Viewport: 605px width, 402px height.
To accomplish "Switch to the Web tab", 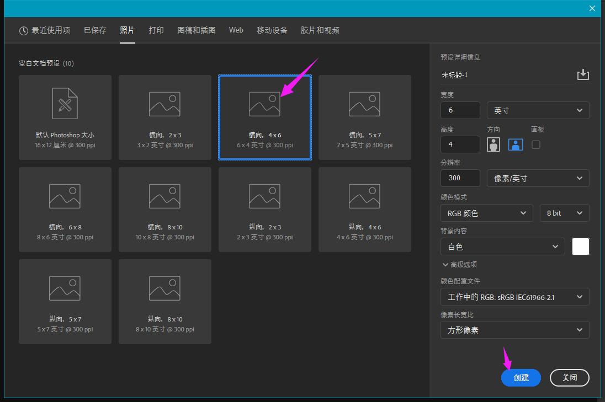I will point(236,30).
